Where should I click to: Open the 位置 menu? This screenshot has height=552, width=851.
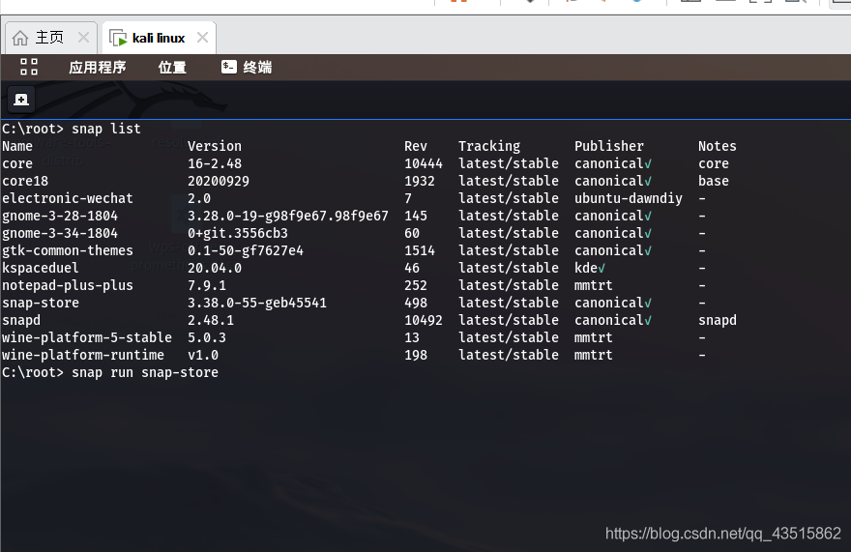tap(172, 68)
